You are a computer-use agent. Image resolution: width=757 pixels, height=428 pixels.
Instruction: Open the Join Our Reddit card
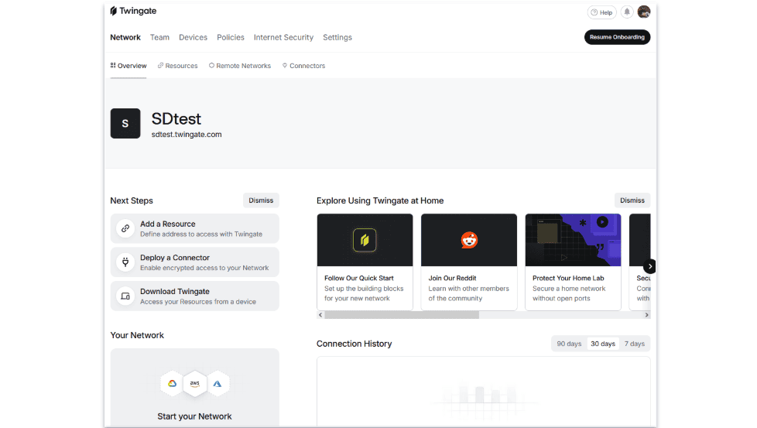click(x=469, y=262)
